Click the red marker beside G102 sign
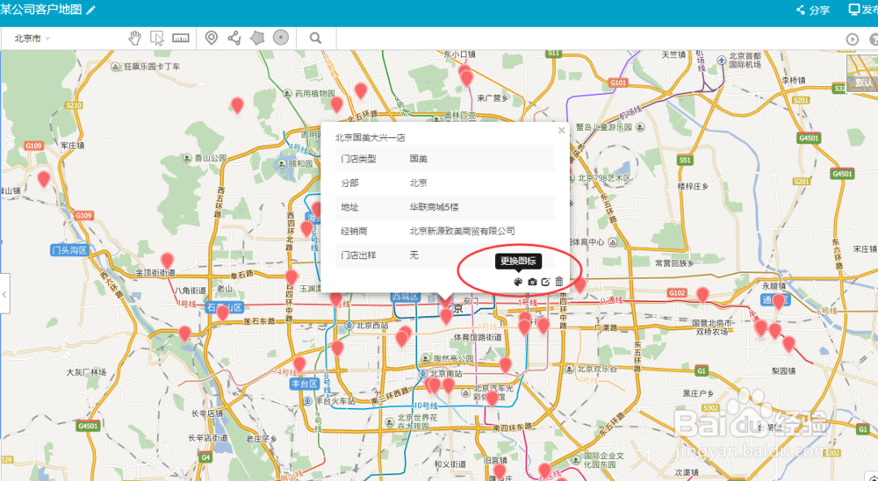The height and width of the screenshot is (481, 878). pos(702,295)
